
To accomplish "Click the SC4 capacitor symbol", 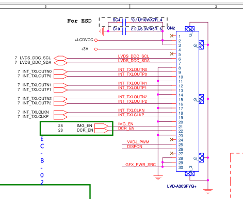I will [x=124, y=22].
